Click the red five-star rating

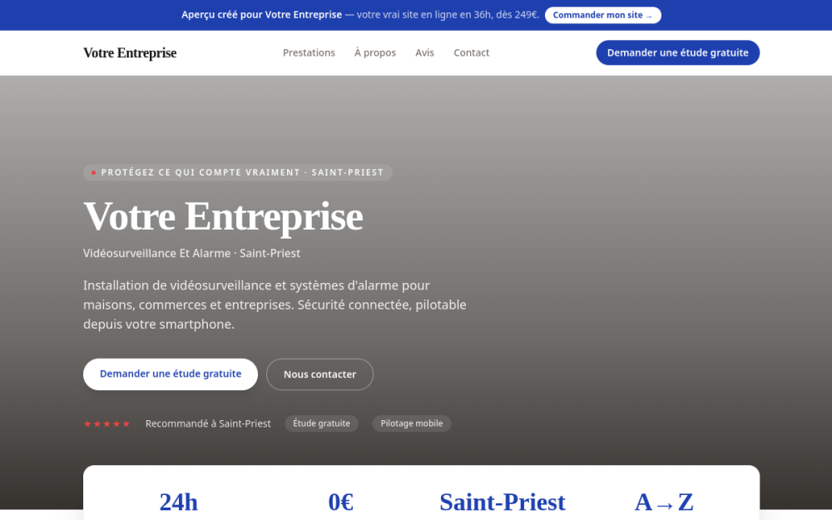coord(106,423)
